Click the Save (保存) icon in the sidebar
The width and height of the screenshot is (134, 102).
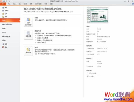point(3,8)
